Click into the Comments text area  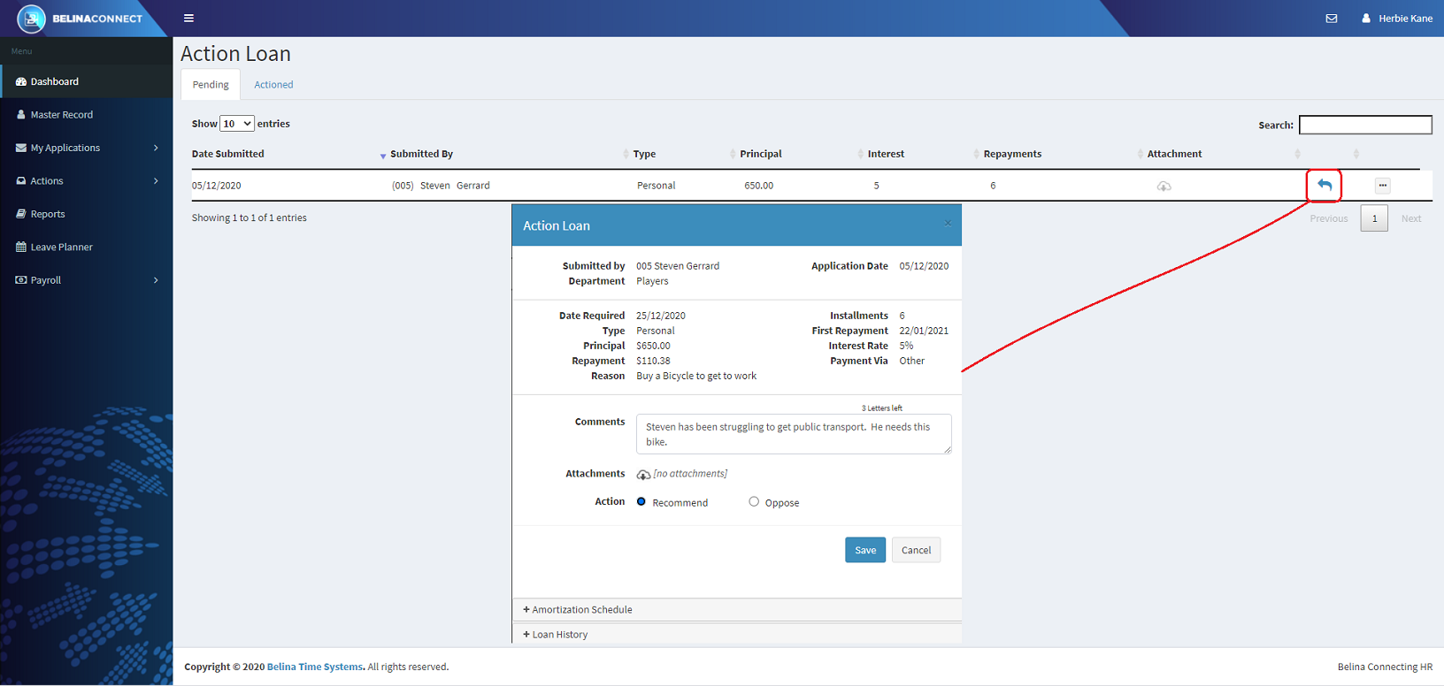[x=794, y=434]
